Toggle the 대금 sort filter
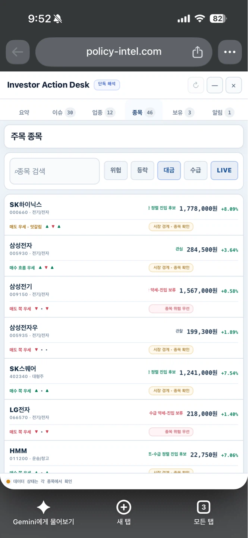Image resolution: width=248 pixels, height=538 pixels. coord(169,170)
